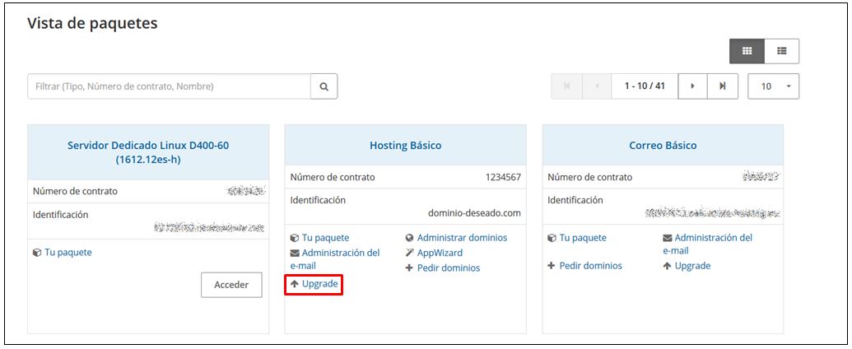Click Identificación label in Servidor Dedicado card
The image size is (852, 349).
(x=60, y=215)
